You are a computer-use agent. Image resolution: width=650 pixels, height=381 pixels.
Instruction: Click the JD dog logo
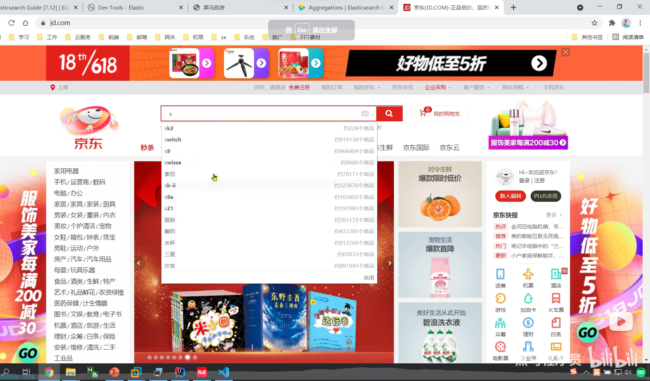89,128
